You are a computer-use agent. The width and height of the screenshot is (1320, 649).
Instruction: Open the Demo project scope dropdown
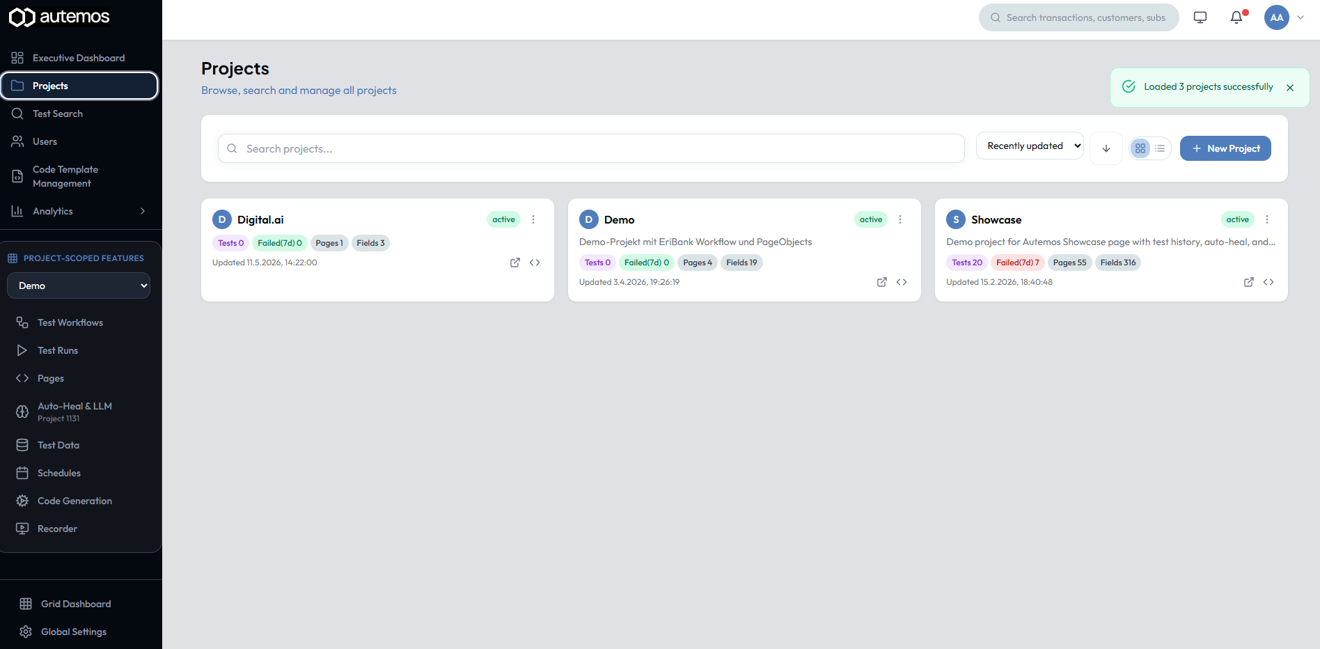(79, 286)
